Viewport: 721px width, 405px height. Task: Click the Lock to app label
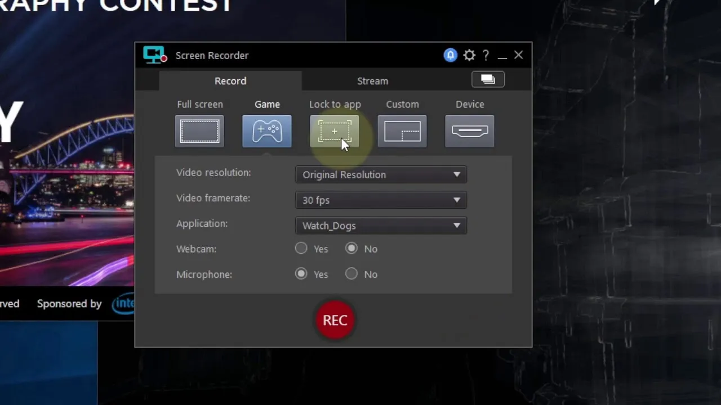click(x=335, y=105)
